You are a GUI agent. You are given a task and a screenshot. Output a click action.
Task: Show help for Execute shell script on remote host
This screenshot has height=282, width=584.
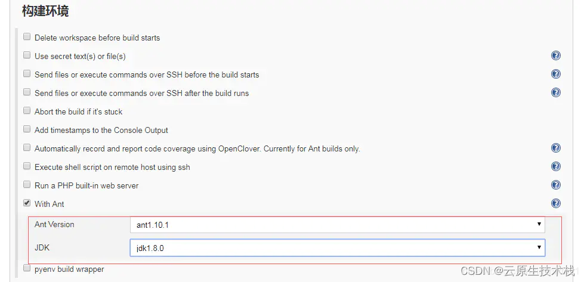555,167
